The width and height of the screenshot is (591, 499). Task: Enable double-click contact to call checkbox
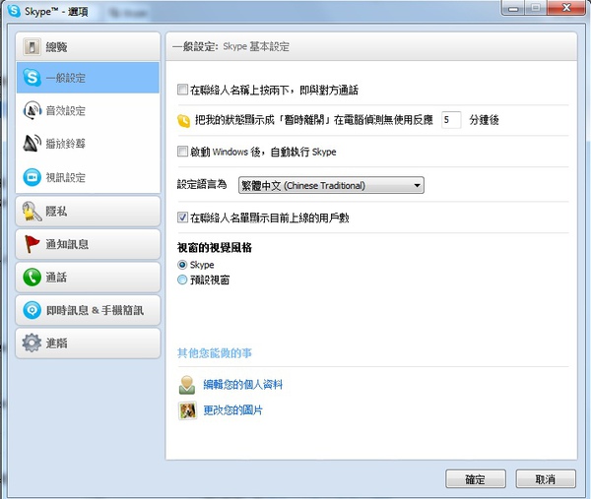click(x=182, y=90)
